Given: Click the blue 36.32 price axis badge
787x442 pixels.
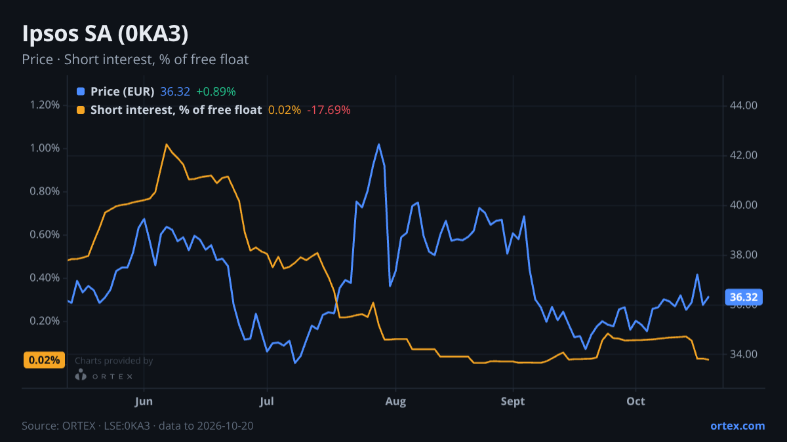Looking at the screenshot, I should click(x=744, y=297).
